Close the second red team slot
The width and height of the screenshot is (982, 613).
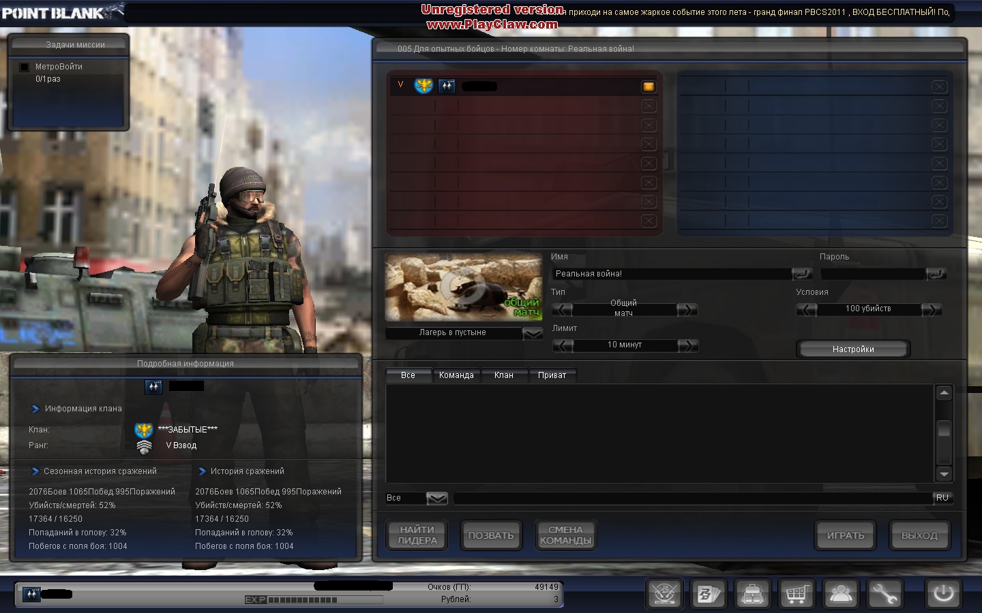(649, 106)
